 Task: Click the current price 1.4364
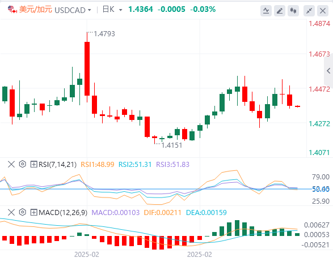[x=141, y=9]
